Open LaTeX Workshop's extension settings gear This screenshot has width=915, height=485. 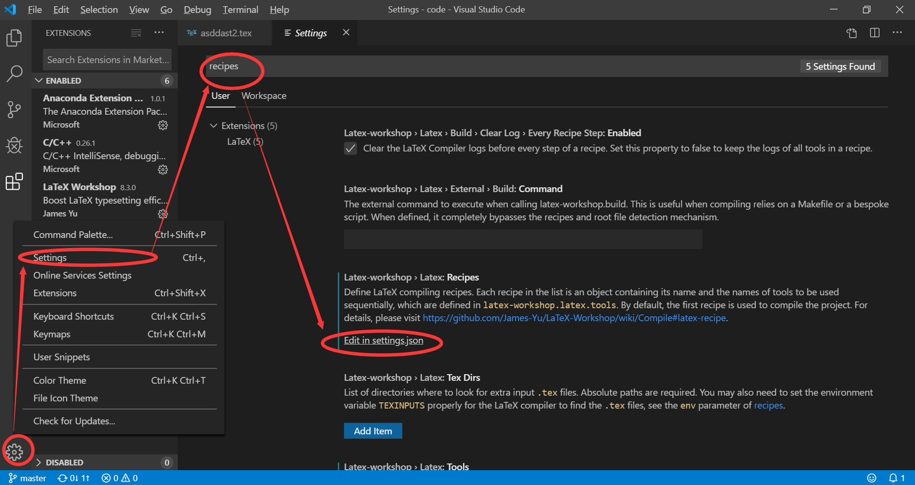point(163,214)
